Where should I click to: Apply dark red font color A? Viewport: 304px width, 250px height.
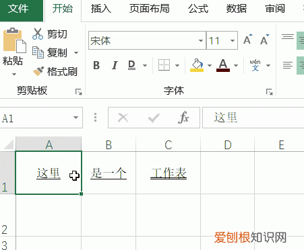(x=223, y=65)
